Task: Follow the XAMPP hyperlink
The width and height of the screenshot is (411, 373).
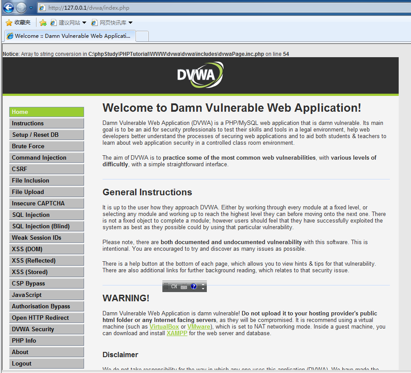Action: (177, 333)
